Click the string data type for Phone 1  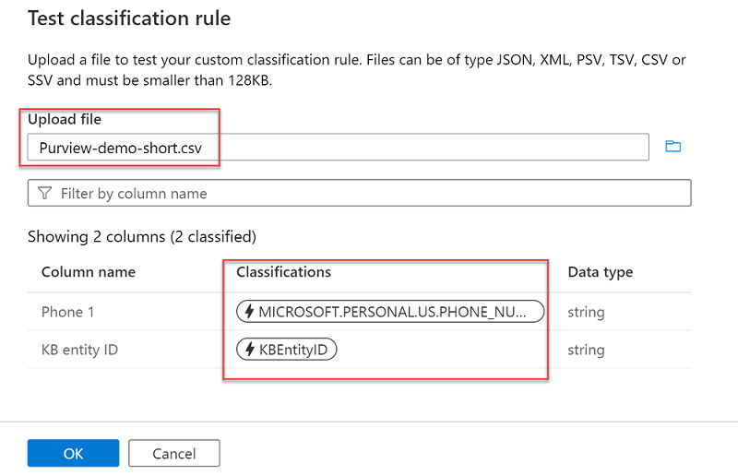tap(586, 312)
